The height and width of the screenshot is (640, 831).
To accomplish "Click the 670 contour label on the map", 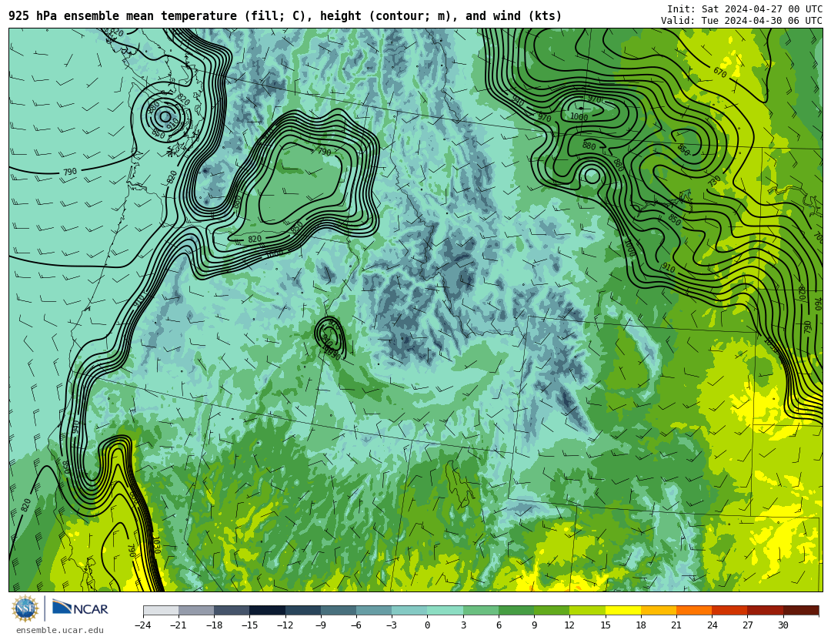I will [719, 72].
